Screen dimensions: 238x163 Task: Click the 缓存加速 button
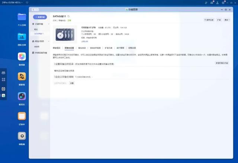click(209, 20)
